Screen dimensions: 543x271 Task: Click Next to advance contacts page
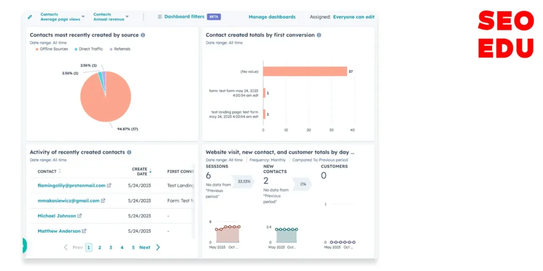tap(145, 247)
